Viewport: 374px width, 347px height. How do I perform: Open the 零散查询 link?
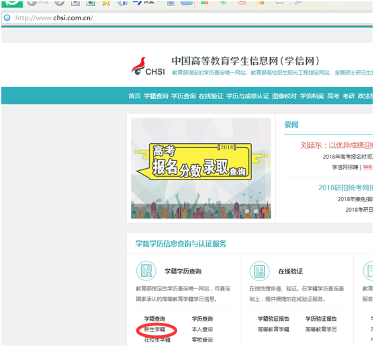202,340
